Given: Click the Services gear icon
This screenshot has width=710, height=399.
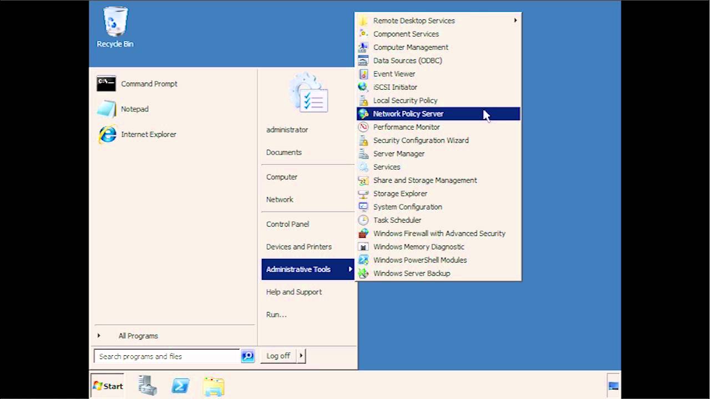Looking at the screenshot, I should [363, 167].
